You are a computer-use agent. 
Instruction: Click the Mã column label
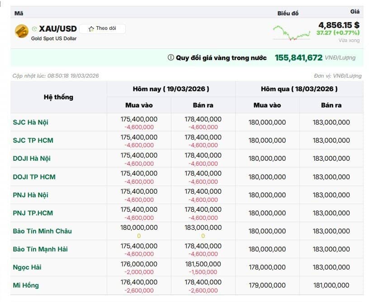(x=19, y=13)
